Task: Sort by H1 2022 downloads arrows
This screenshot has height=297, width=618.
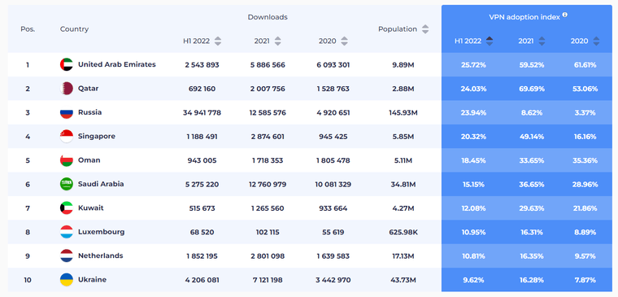Action: [x=218, y=41]
